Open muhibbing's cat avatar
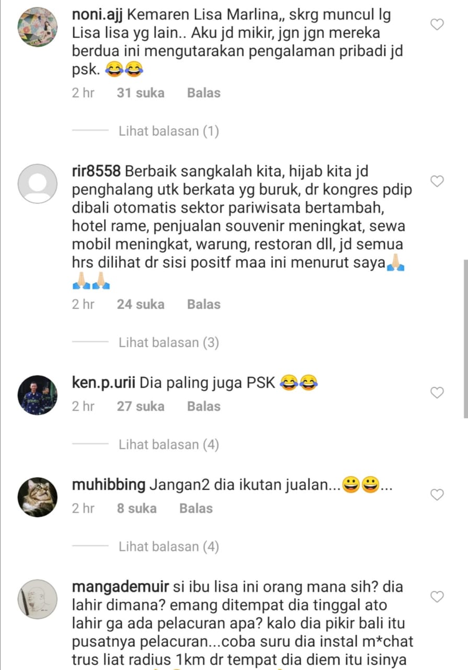This screenshot has height=670, width=468. coord(38,497)
